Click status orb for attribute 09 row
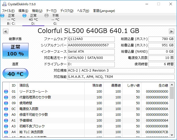Image resolution: width=177 pixels, height=140 pixels. click(6, 103)
